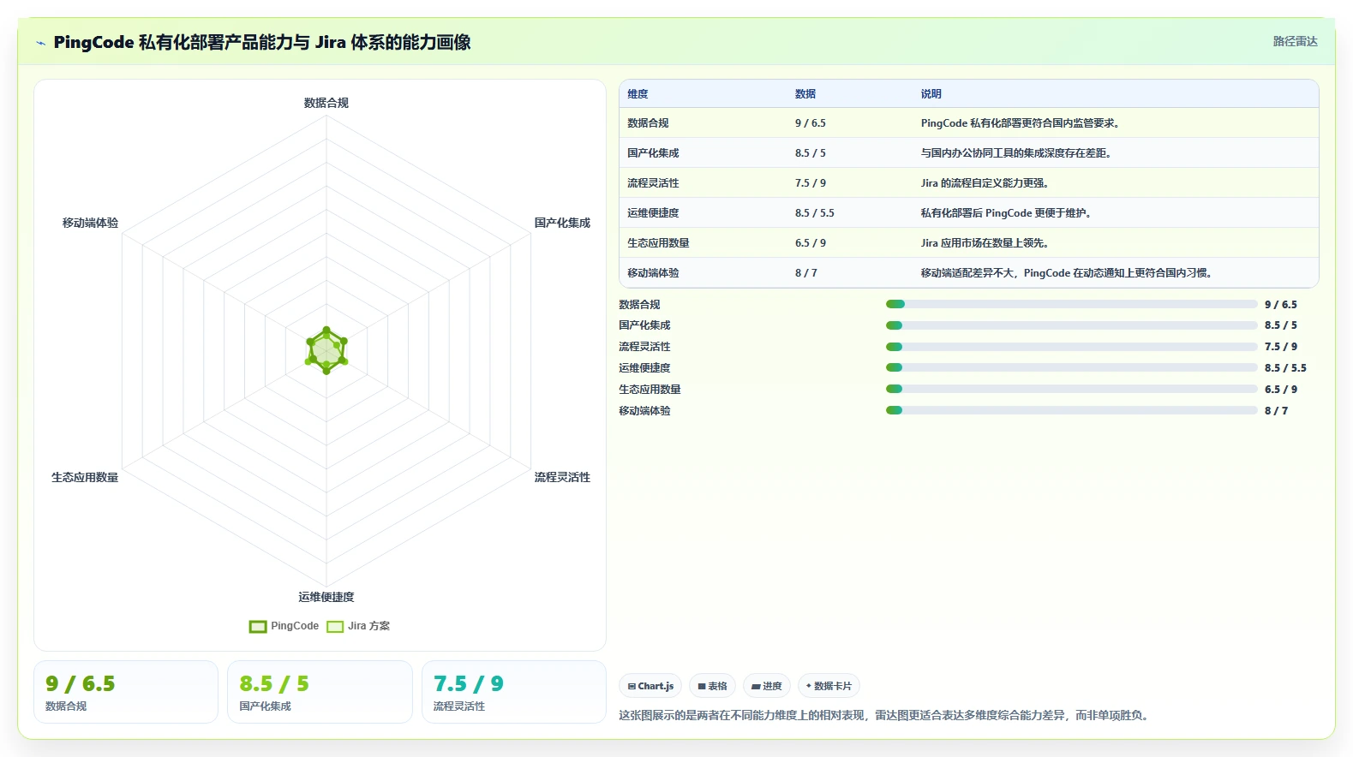Screen dimensions: 1353x757
Task: Click the 移动端适配差异不大 note in the table
Action: [1067, 273]
